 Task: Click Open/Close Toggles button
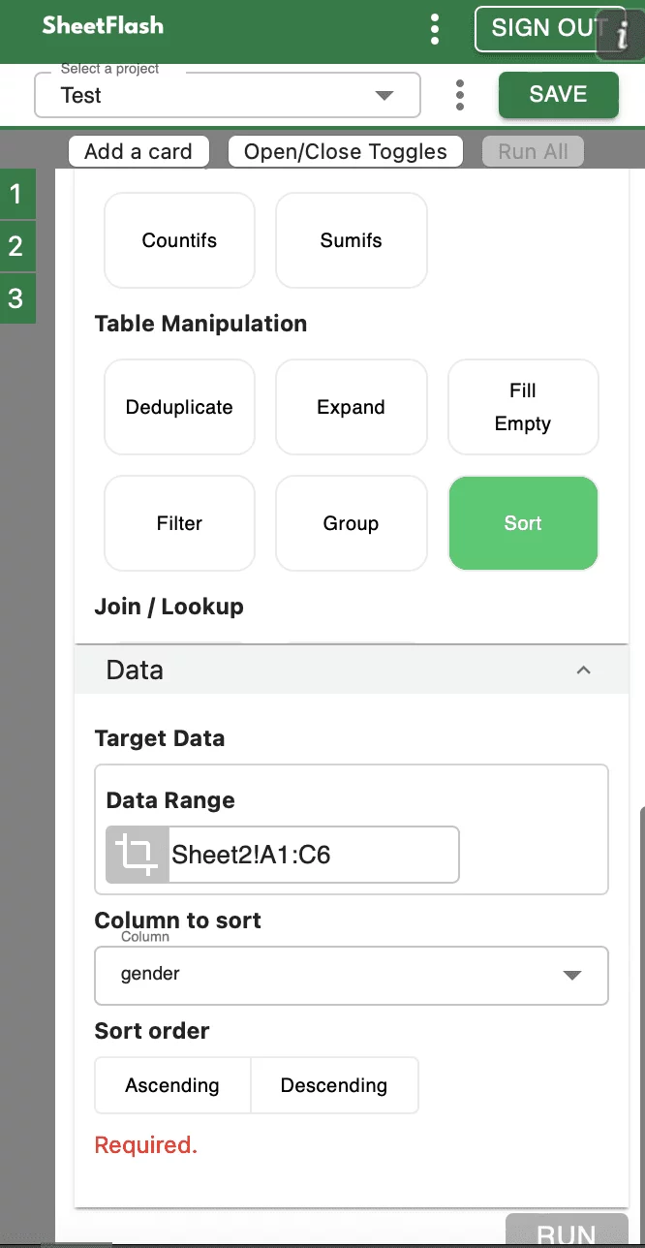coord(346,151)
